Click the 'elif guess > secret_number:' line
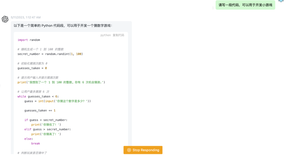Viewport: 288px width, 155px height. pos(47,129)
